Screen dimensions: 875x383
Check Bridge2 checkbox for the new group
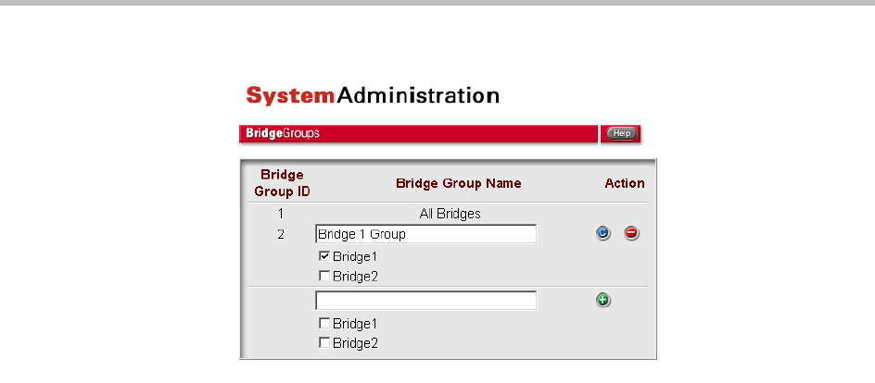(x=323, y=342)
